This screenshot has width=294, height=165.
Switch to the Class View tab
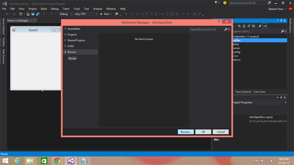[x=259, y=92]
